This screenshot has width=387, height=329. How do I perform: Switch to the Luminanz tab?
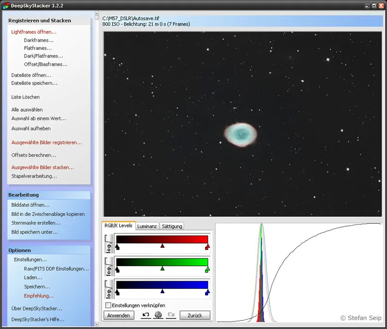[x=147, y=226]
